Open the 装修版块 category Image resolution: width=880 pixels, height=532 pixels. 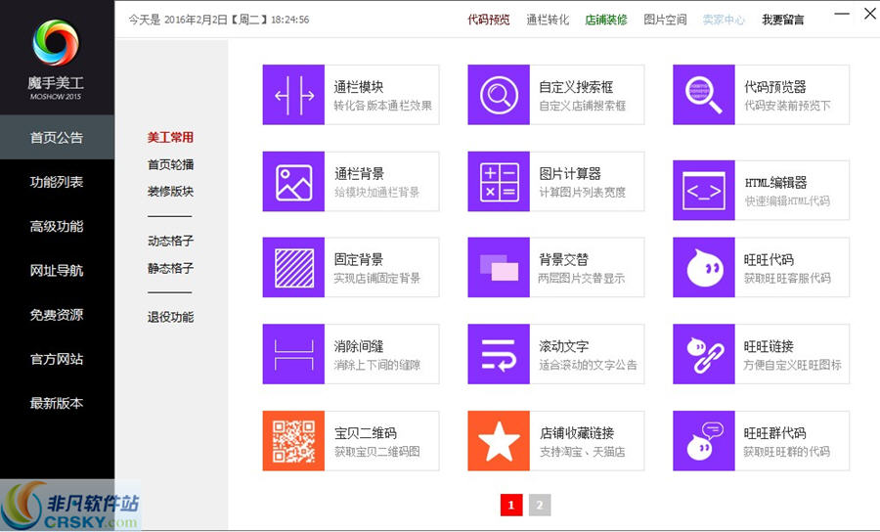point(170,192)
